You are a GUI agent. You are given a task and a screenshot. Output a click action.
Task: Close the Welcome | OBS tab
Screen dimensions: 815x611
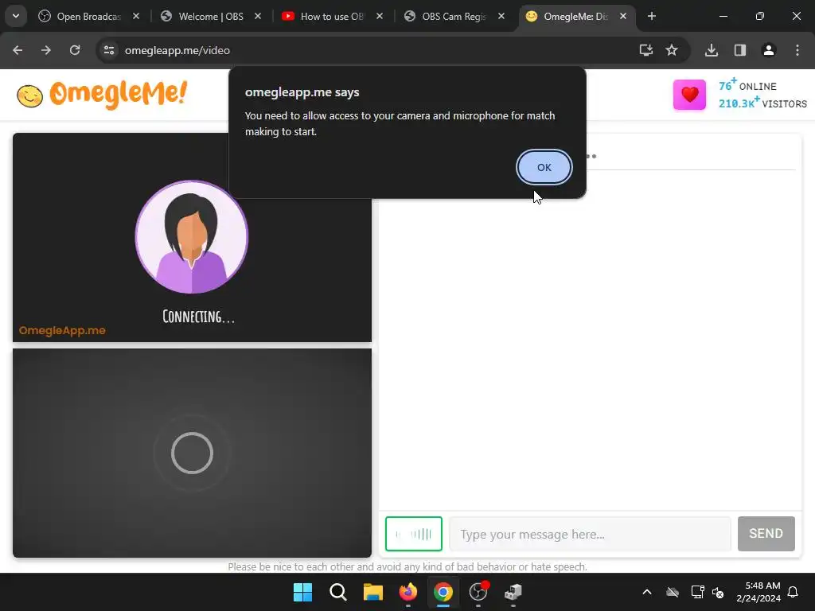(258, 16)
